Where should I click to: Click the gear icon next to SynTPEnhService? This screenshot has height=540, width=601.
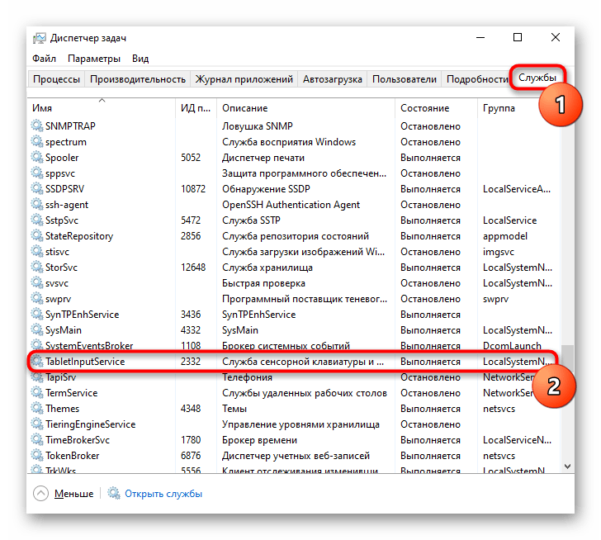coord(37,314)
